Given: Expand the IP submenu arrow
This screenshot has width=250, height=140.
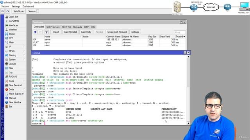Looking at the screenshot, I should [24, 47].
